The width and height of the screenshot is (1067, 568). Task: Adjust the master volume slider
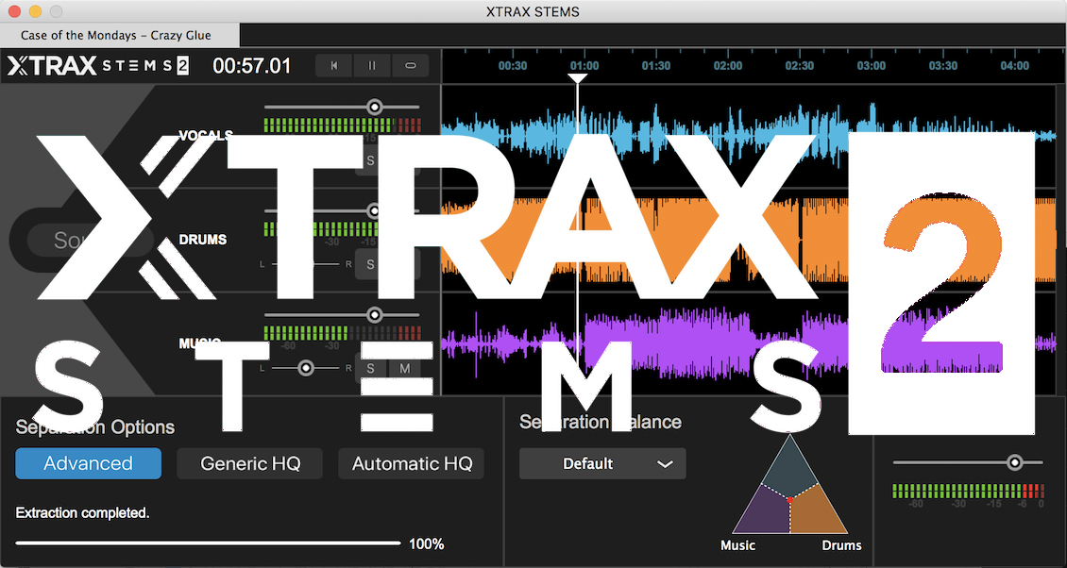[1015, 461]
